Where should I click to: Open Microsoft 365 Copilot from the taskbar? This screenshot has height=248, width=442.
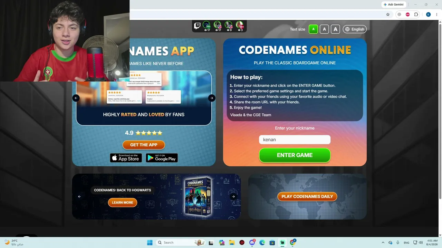pyautogui.click(x=222, y=242)
